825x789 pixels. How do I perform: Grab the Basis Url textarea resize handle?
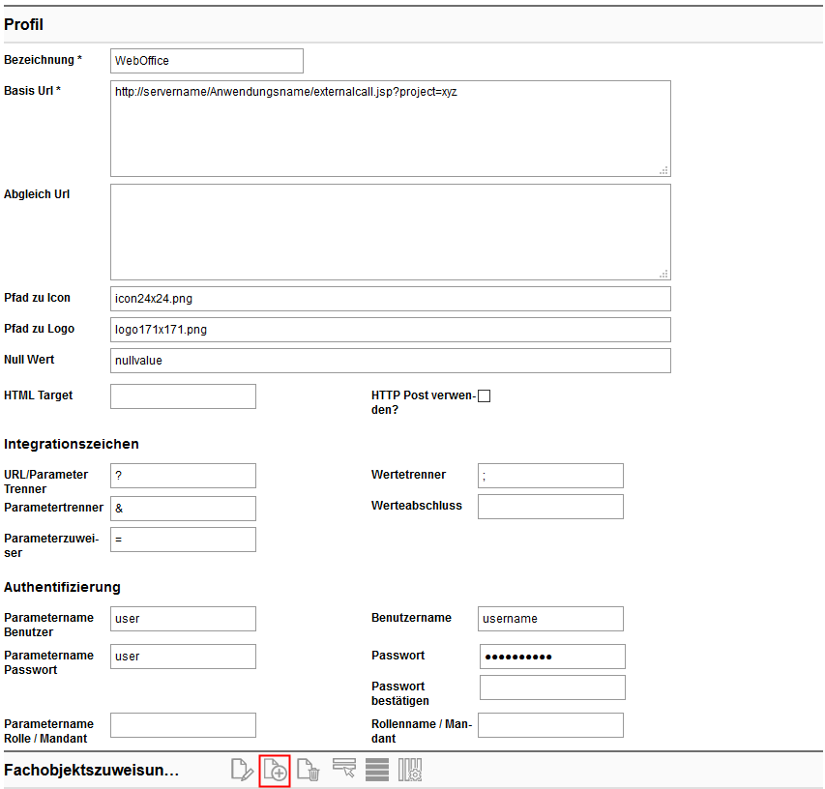[664, 170]
